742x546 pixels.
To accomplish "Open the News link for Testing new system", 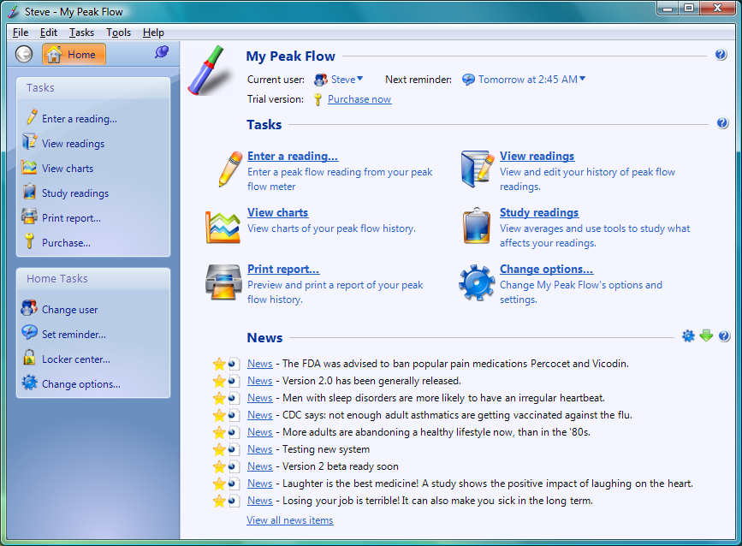I will (x=260, y=449).
